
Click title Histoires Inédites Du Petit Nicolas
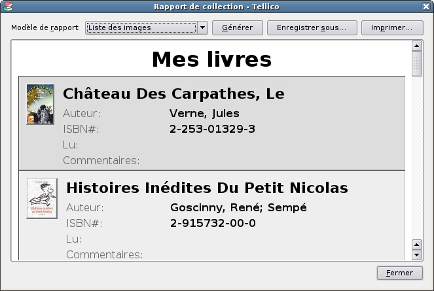click(207, 188)
